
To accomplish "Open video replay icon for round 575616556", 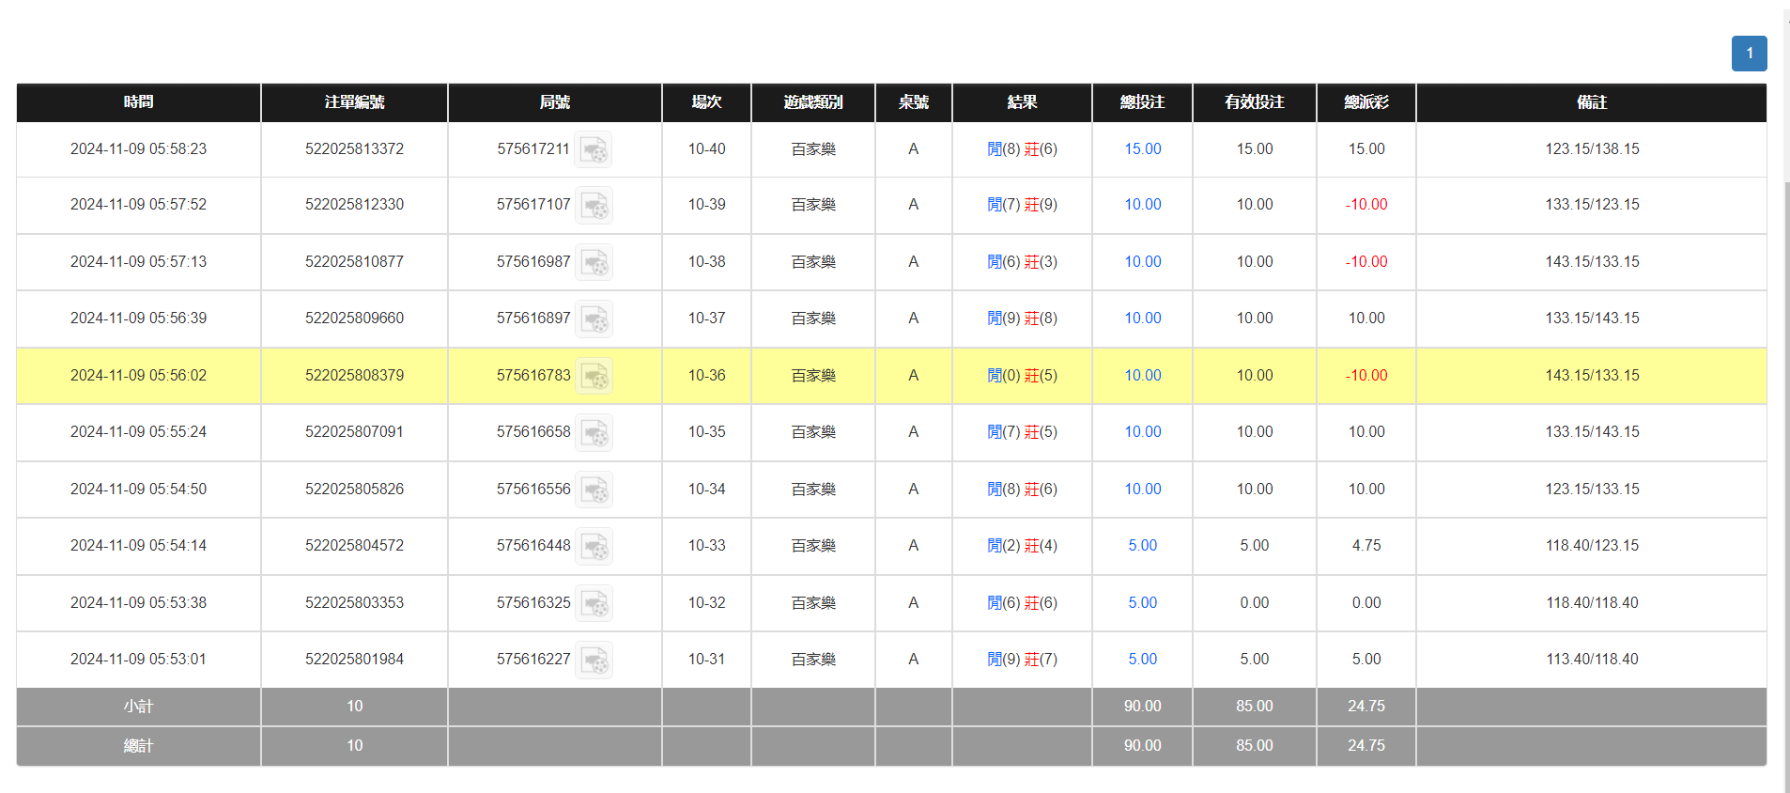I will (594, 490).
